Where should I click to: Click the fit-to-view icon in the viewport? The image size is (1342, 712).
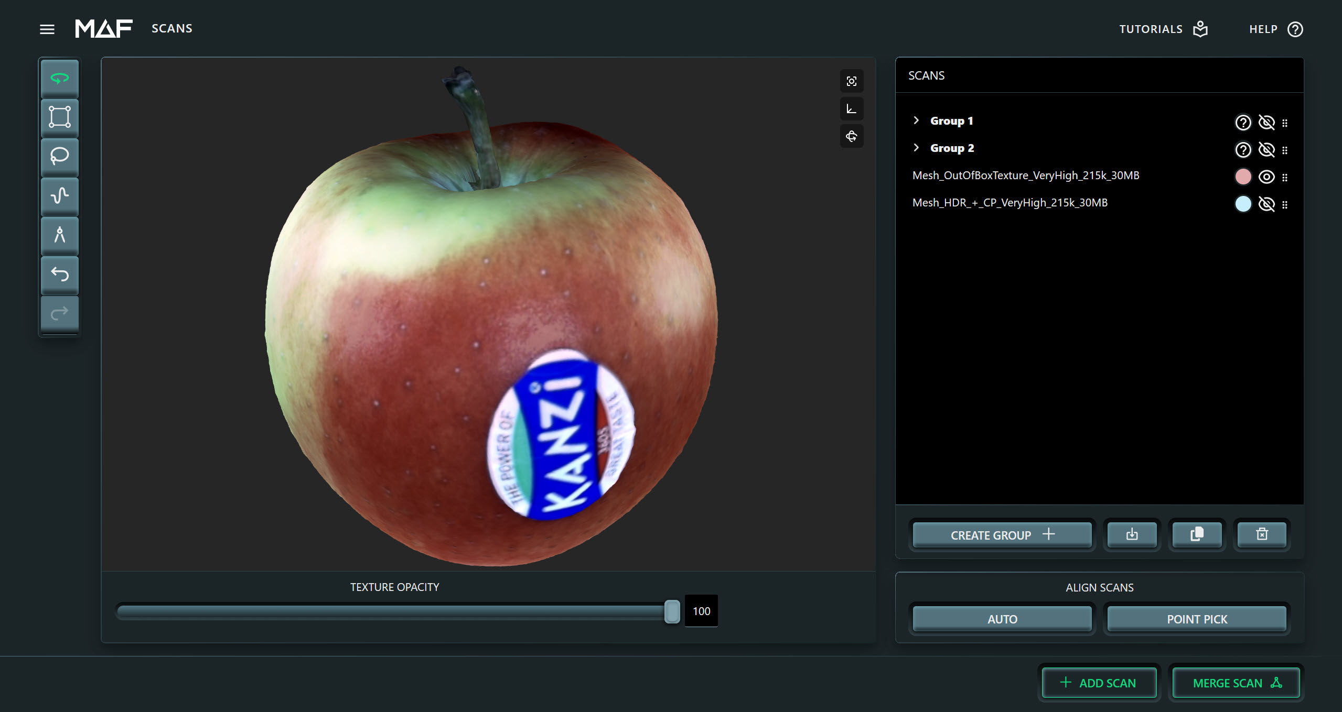[x=851, y=81]
